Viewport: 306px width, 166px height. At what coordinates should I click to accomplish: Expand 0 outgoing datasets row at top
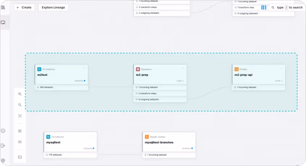click(263, 13)
